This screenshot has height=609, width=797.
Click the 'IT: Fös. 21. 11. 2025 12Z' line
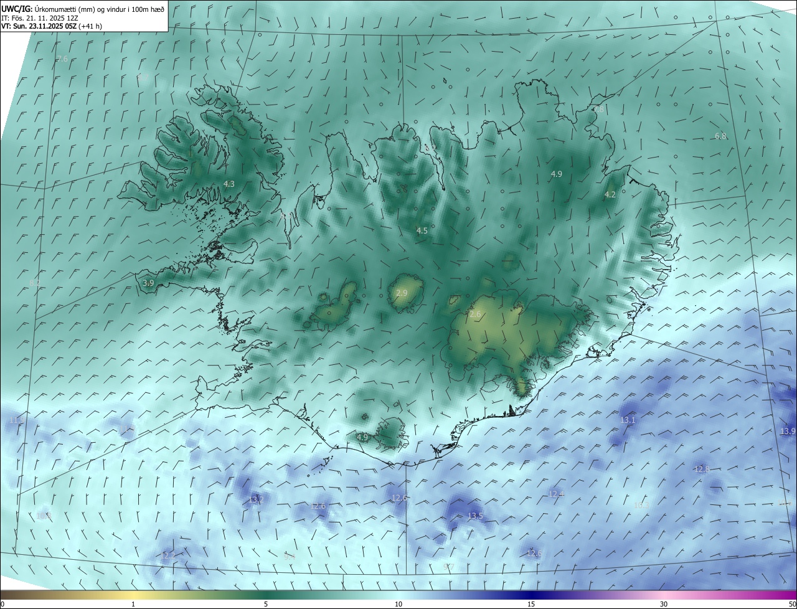point(39,17)
